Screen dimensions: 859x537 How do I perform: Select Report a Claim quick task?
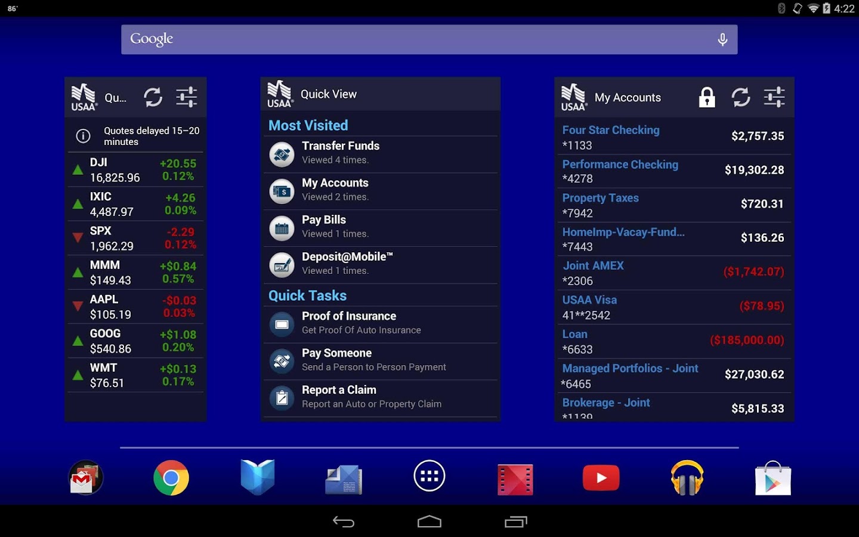tap(381, 398)
